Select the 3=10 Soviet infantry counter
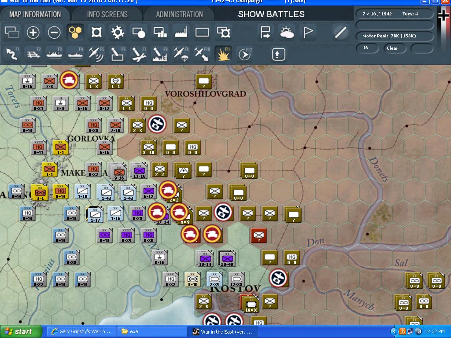This screenshot has width=451, height=338. pos(148,148)
